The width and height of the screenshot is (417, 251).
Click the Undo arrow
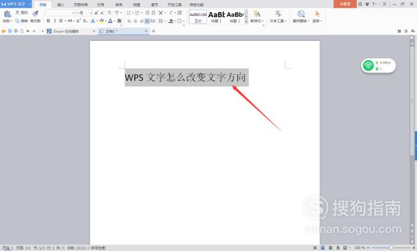pos(28,31)
